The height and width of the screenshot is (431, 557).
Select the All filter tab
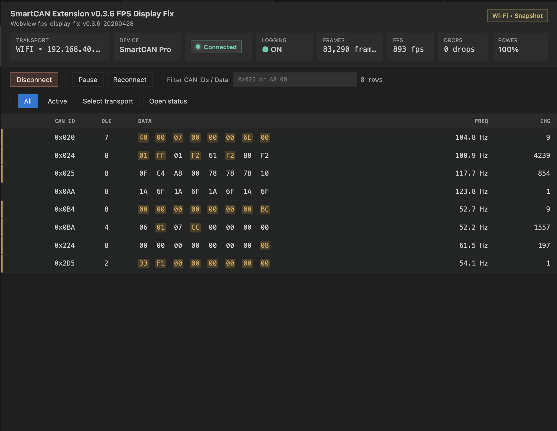tap(28, 101)
